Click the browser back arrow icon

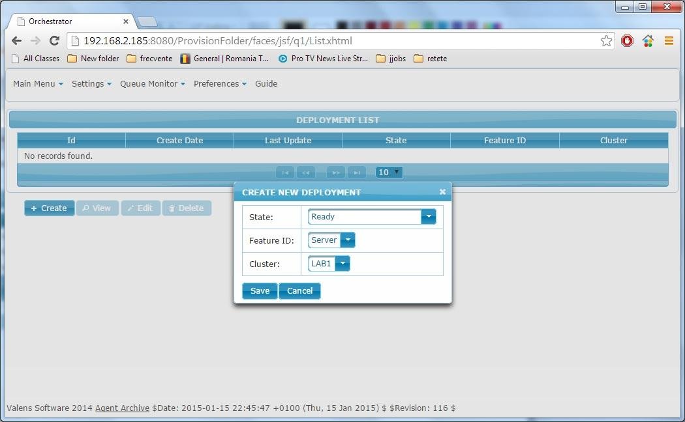pos(16,40)
